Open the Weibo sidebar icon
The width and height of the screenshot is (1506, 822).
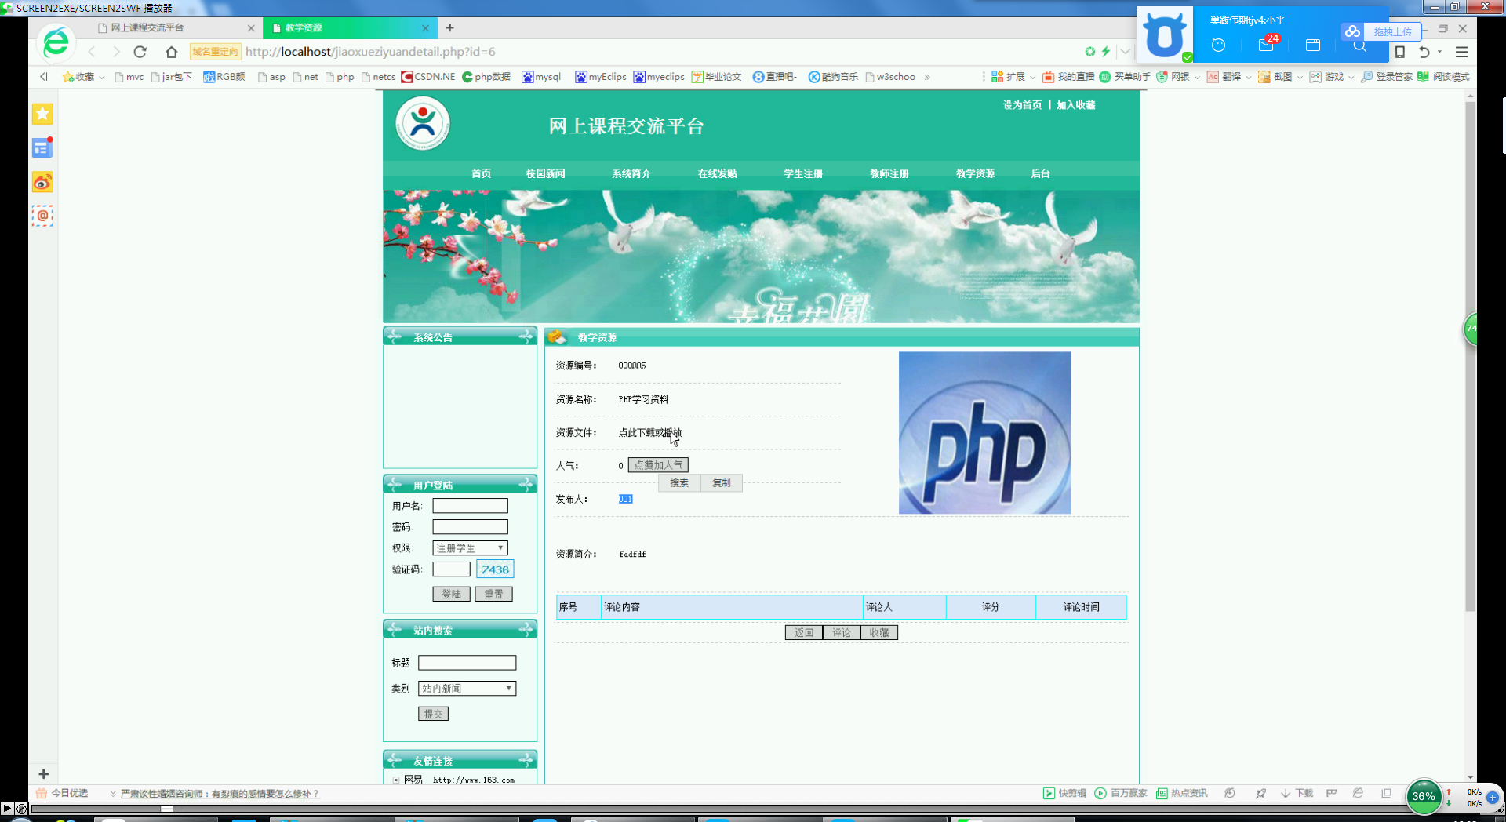click(x=42, y=182)
